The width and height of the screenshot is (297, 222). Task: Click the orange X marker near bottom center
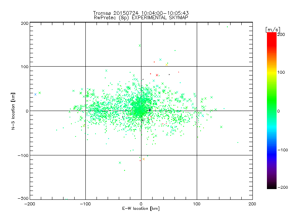click(144, 159)
